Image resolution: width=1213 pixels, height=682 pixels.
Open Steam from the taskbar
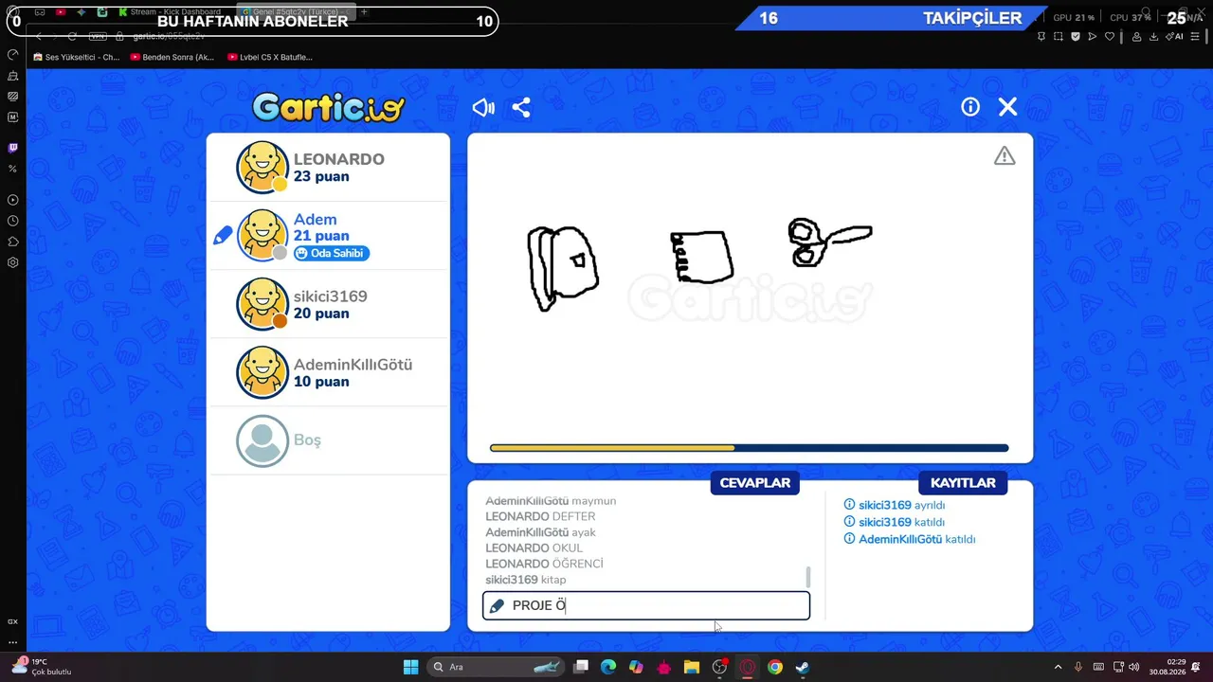point(803,667)
